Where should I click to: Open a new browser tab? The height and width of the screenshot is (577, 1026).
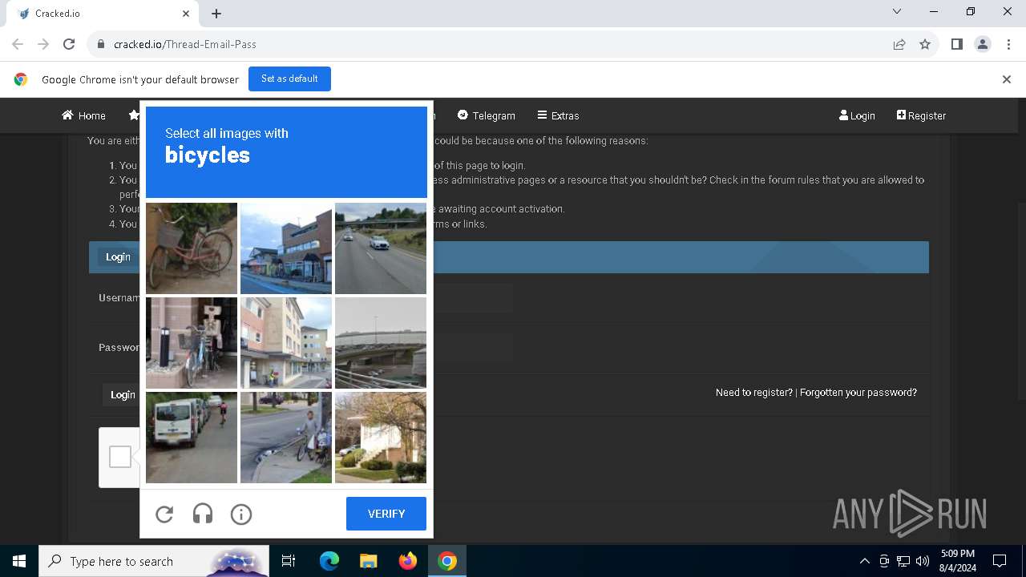[216, 14]
